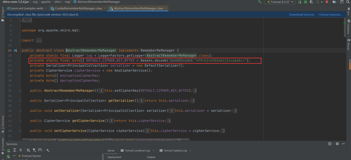Screen dimensions: 351x160
Task: Click the Services panel target/locate icon
Action: pos(330,144)
